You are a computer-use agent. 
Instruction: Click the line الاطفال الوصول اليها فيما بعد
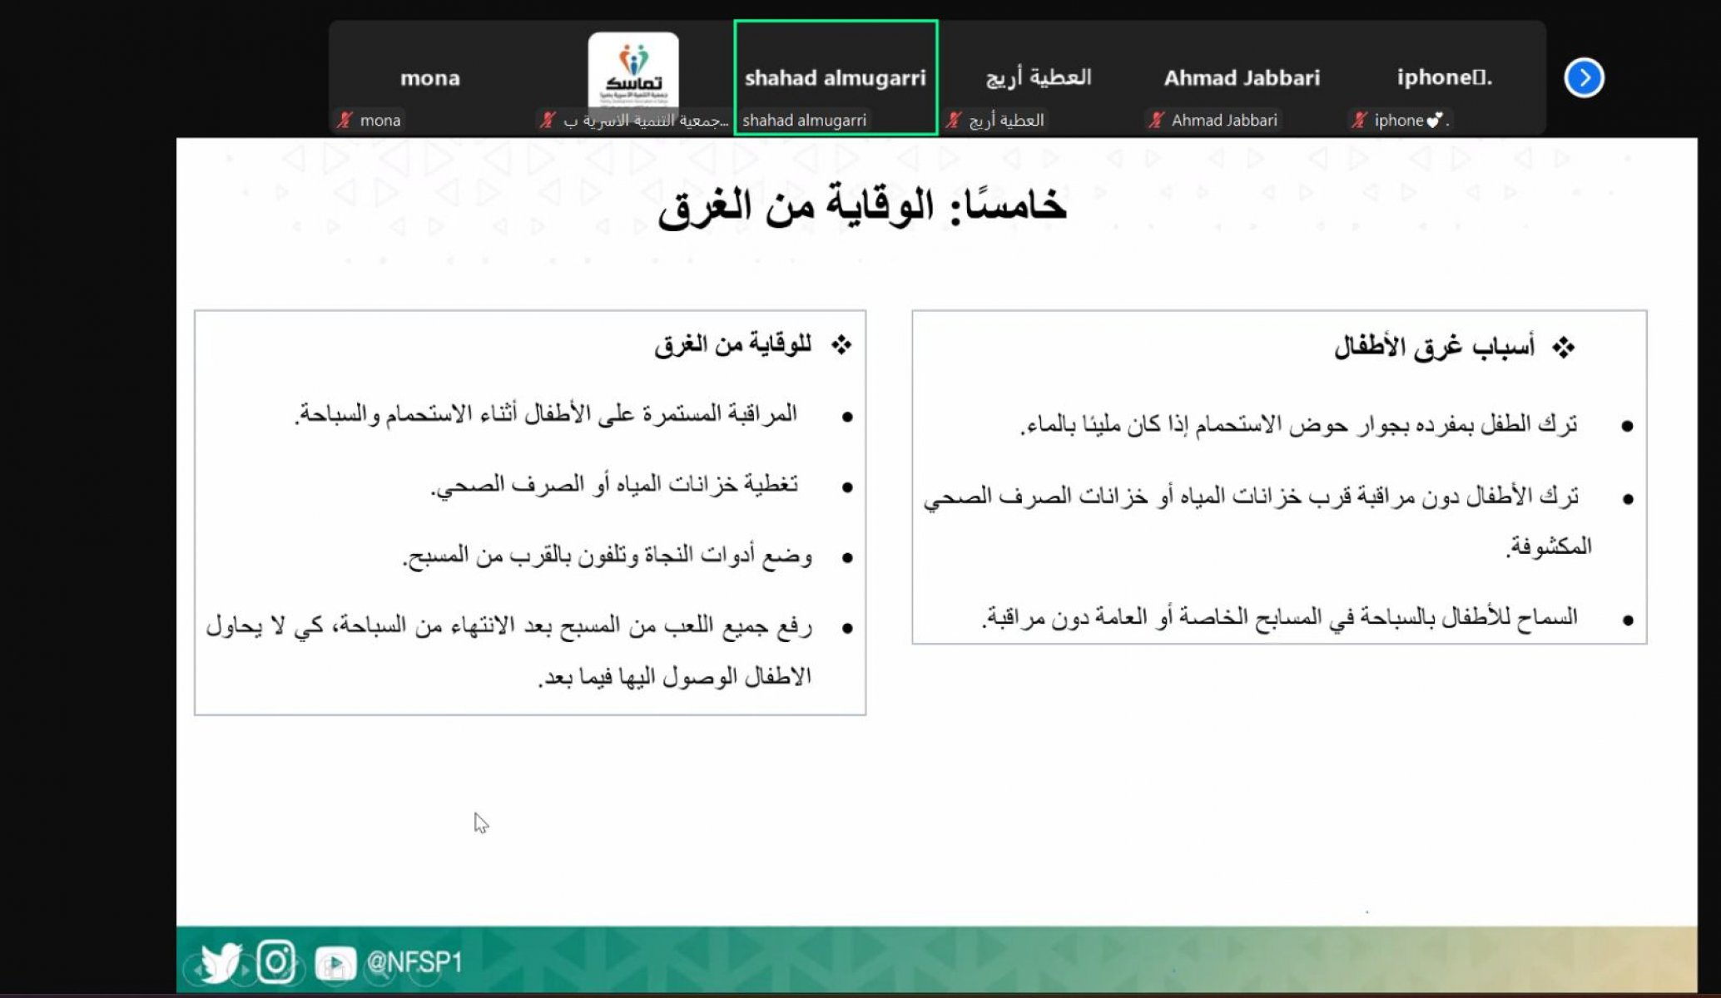pyautogui.click(x=674, y=676)
